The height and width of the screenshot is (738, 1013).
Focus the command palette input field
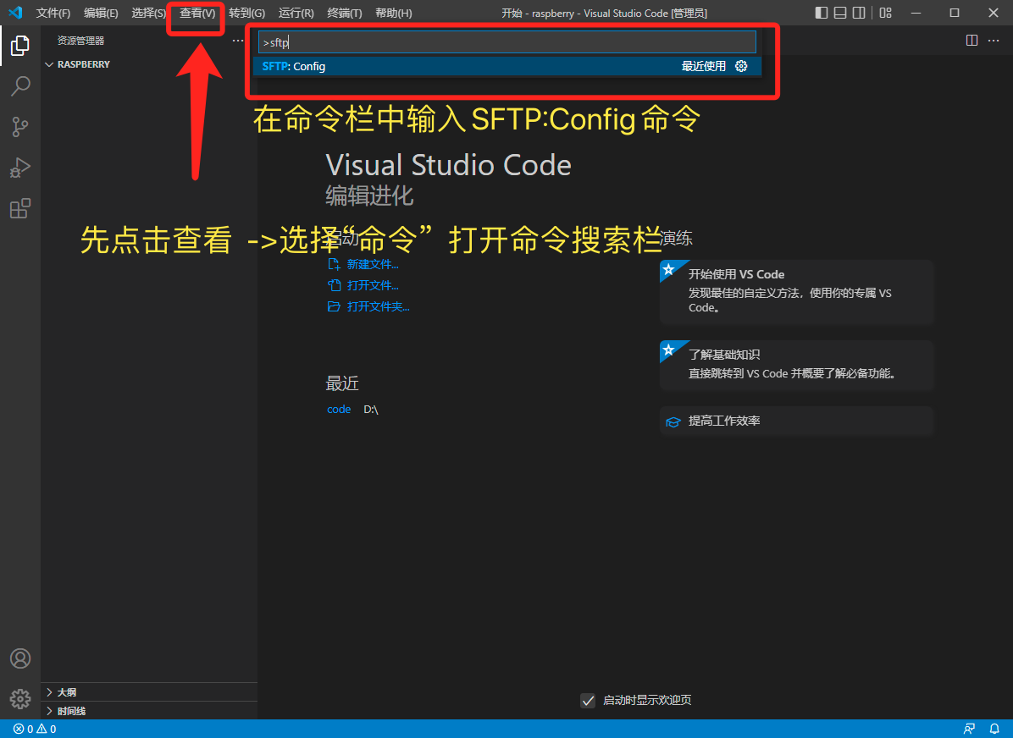tap(507, 42)
